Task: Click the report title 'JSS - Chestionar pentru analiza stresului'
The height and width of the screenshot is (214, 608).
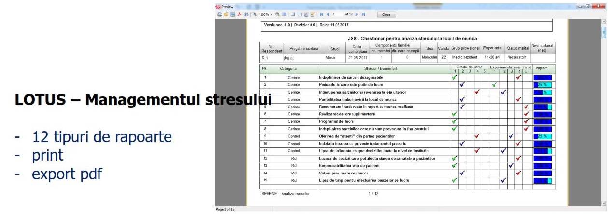Action: pos(412,38)
